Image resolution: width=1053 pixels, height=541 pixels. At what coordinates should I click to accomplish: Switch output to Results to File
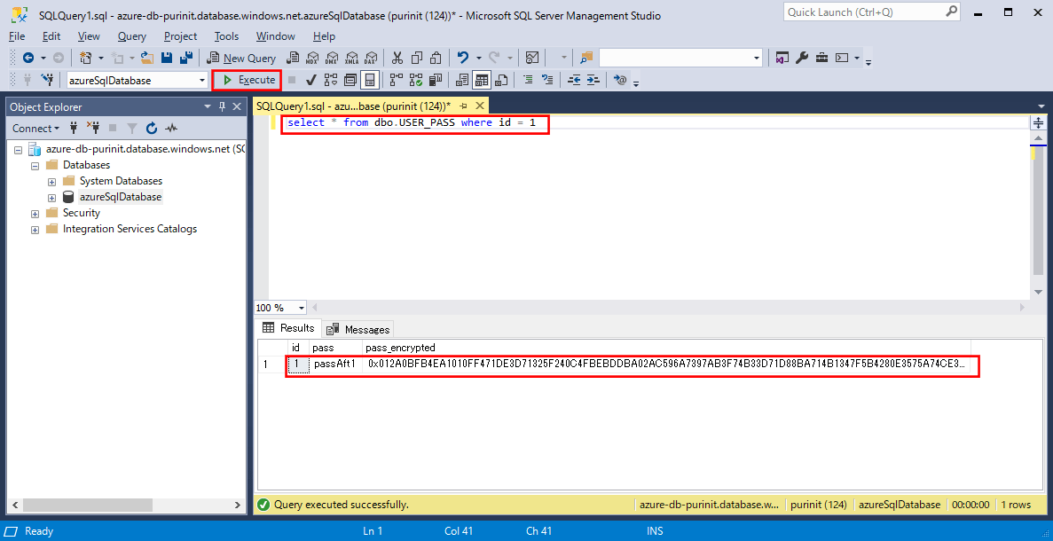point(501,80)
